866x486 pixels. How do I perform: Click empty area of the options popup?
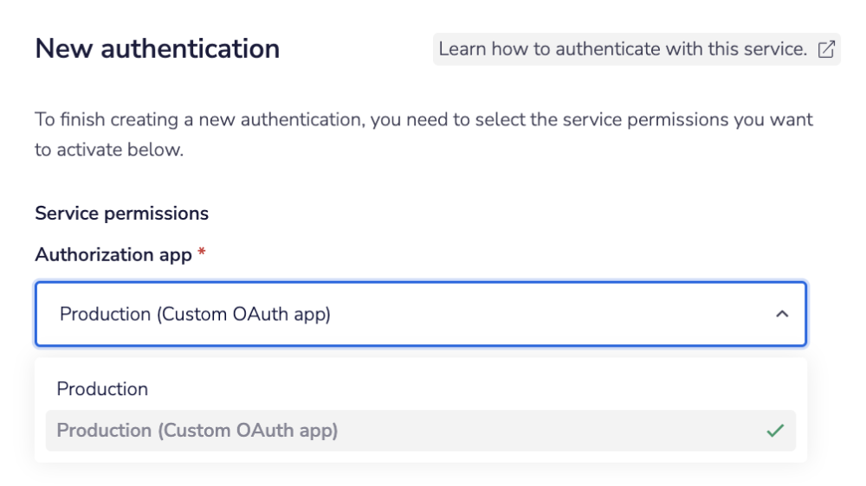(x=469, y=389)
